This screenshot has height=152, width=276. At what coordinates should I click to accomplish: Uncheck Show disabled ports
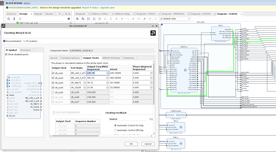[x=7, y=55]
